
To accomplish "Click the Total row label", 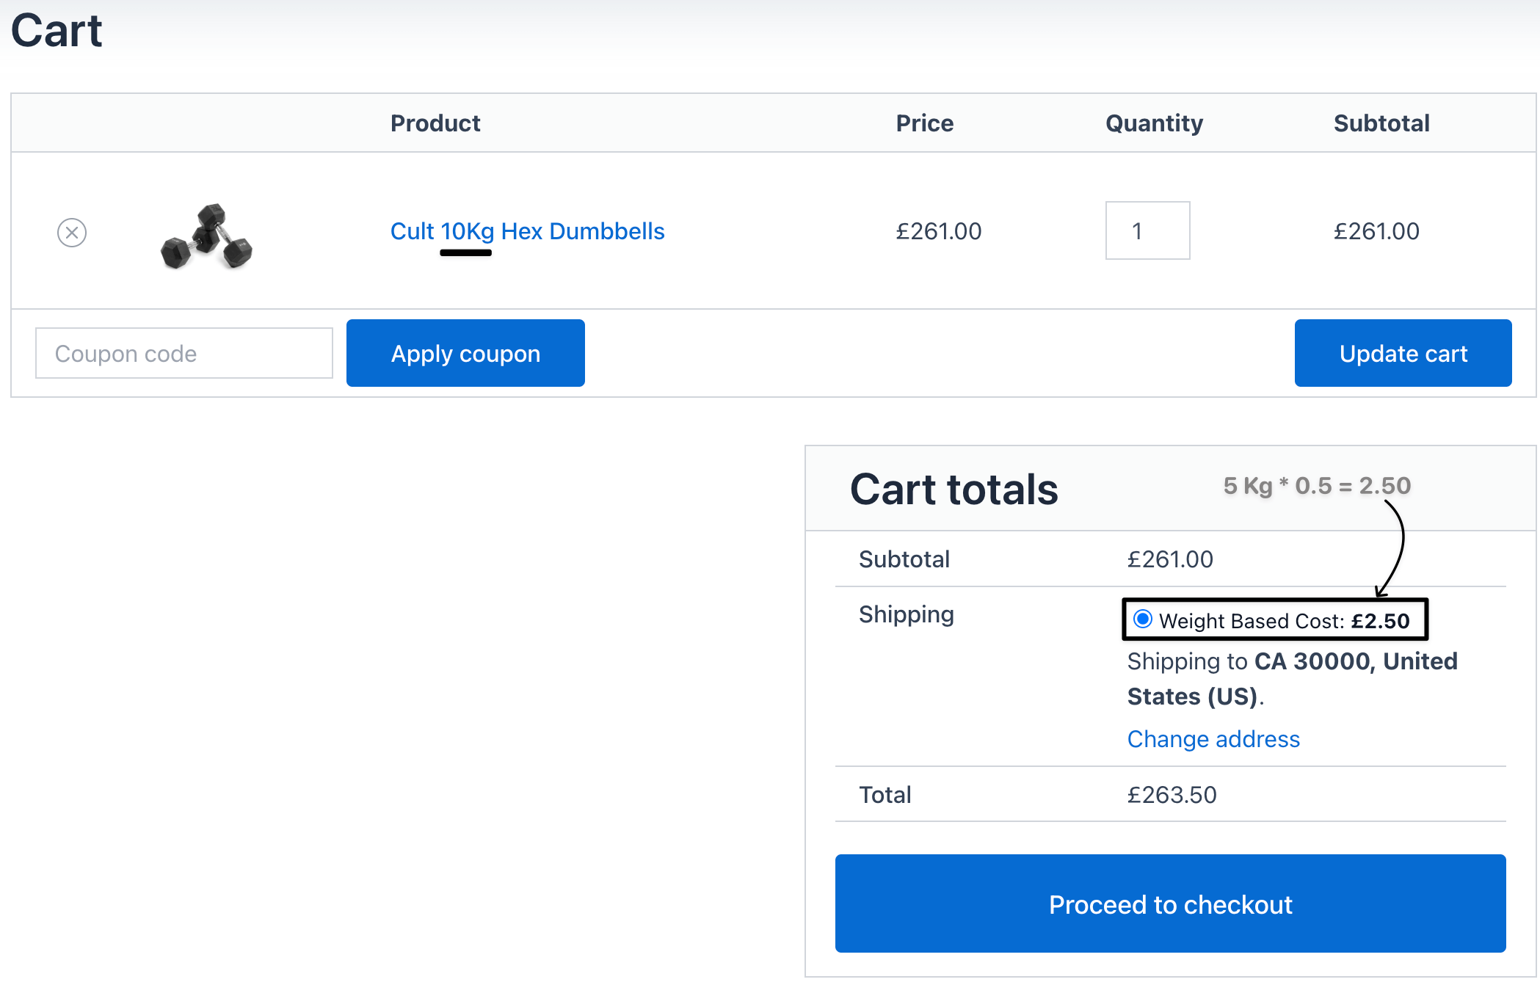I will coord(885,795).
